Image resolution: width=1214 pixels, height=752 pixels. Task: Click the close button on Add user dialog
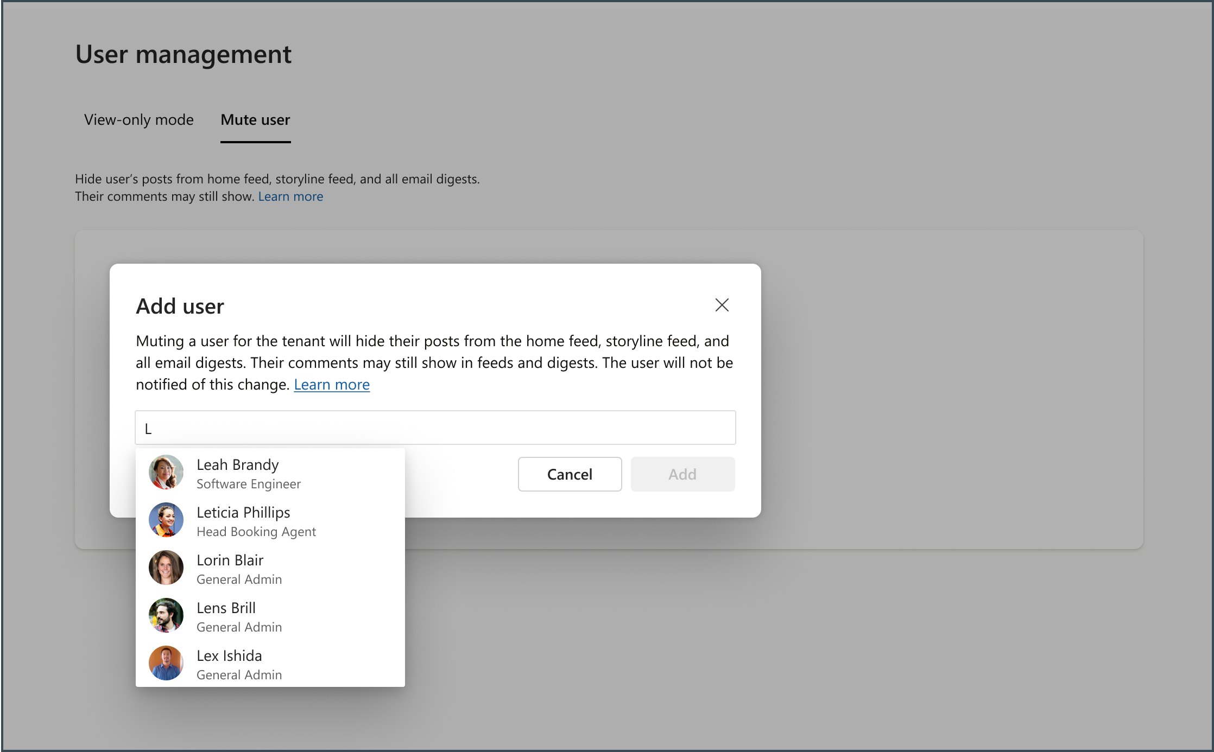point(722,305)
